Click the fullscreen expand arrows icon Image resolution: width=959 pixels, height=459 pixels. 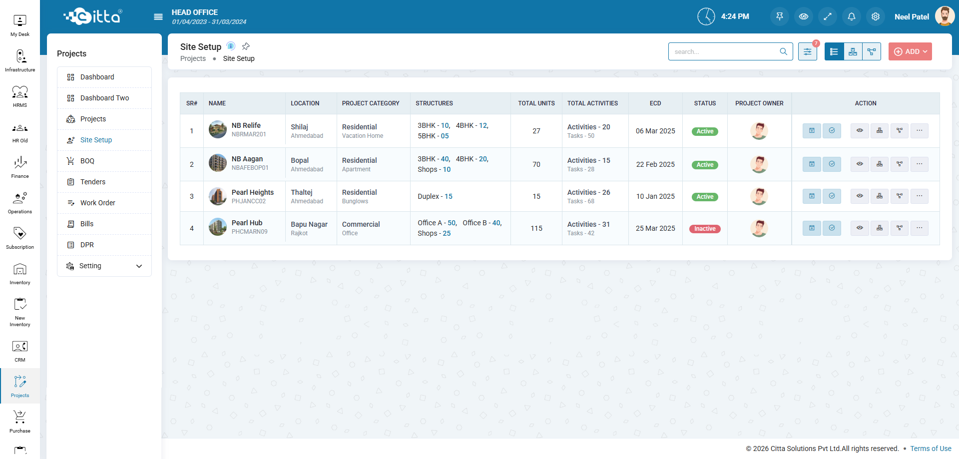coord(828,16)
